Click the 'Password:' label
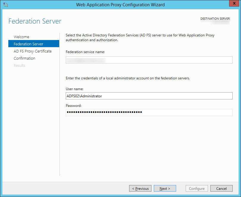This screenshot has width=241, height=197. [x=73, y=106]
